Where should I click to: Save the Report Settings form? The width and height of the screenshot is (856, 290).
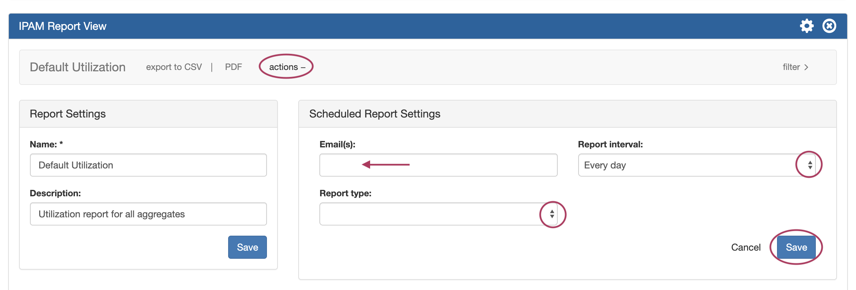pyautogui.click(x=247, y=247)
